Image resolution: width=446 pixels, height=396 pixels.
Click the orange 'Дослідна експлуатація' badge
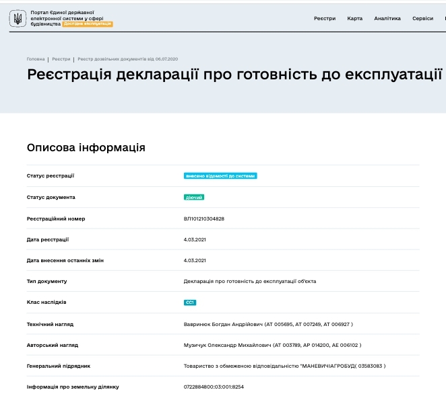coord(88,24)
